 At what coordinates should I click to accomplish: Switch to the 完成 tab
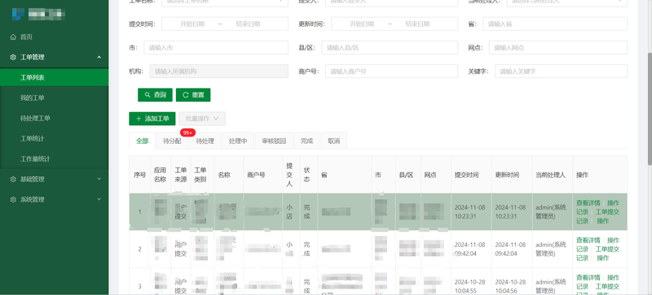tap(307, 141)
